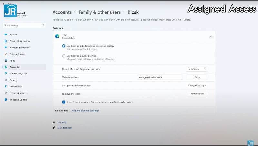The width and height of the screenshot is (258, 146).
Task: Select digital sign or interactive display option
Action: (x=64, y=46)
